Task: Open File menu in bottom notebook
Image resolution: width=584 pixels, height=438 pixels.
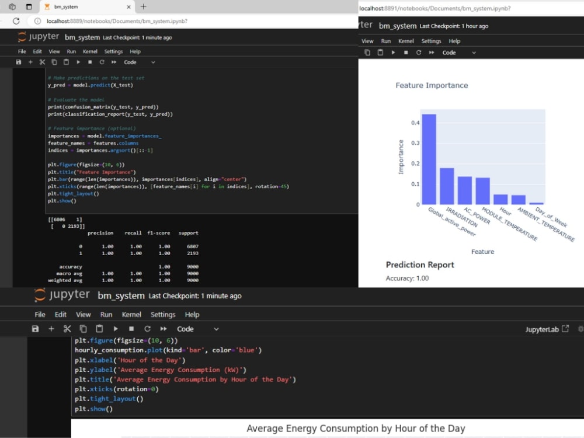Action: pos(40,315)
